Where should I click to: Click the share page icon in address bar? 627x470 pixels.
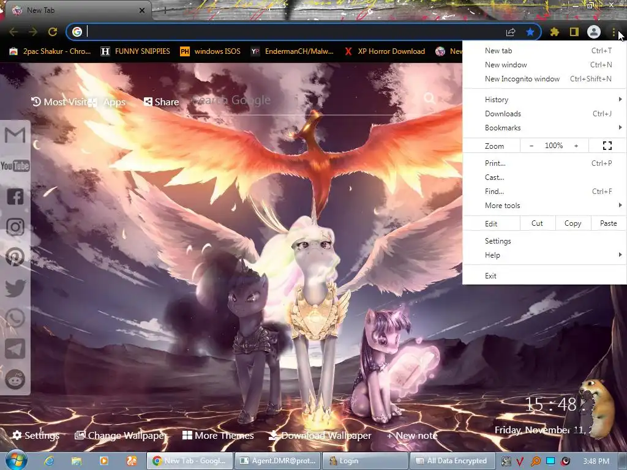tap(511, 32)
